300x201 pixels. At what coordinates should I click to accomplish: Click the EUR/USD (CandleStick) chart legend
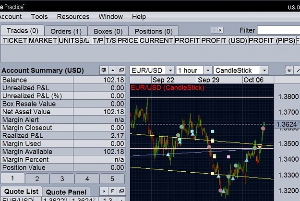(x=168, y=88)
